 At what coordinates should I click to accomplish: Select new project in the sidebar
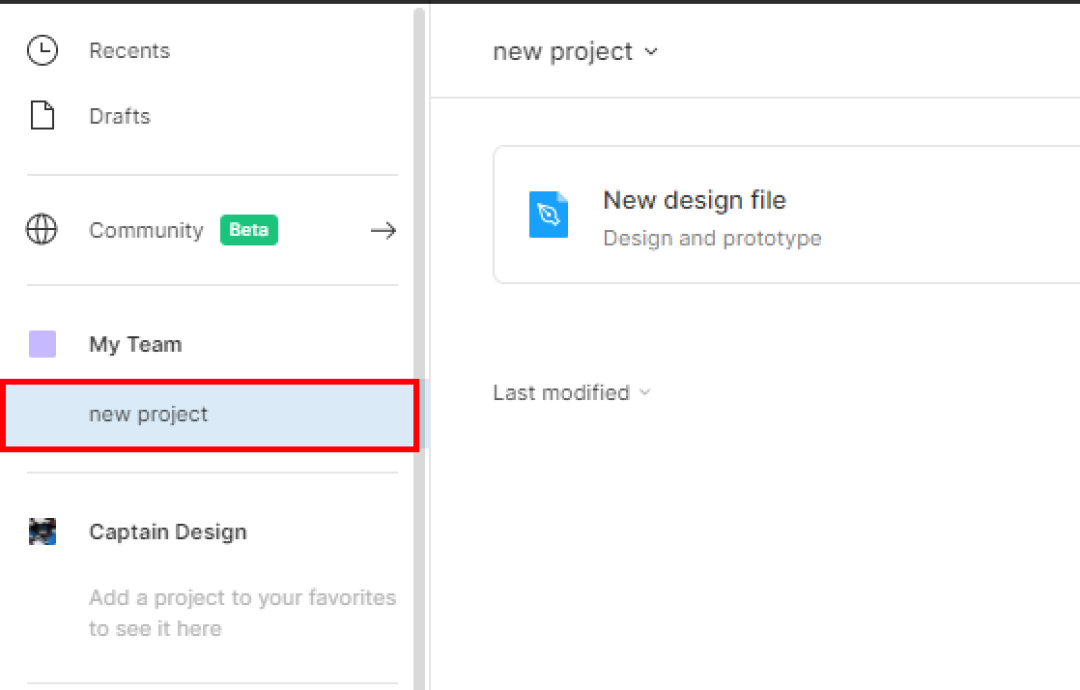148,414
